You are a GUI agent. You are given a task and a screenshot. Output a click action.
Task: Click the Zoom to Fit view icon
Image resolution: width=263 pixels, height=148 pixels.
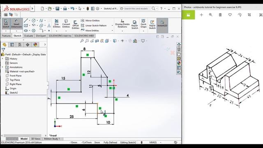[x=82, y=41]
